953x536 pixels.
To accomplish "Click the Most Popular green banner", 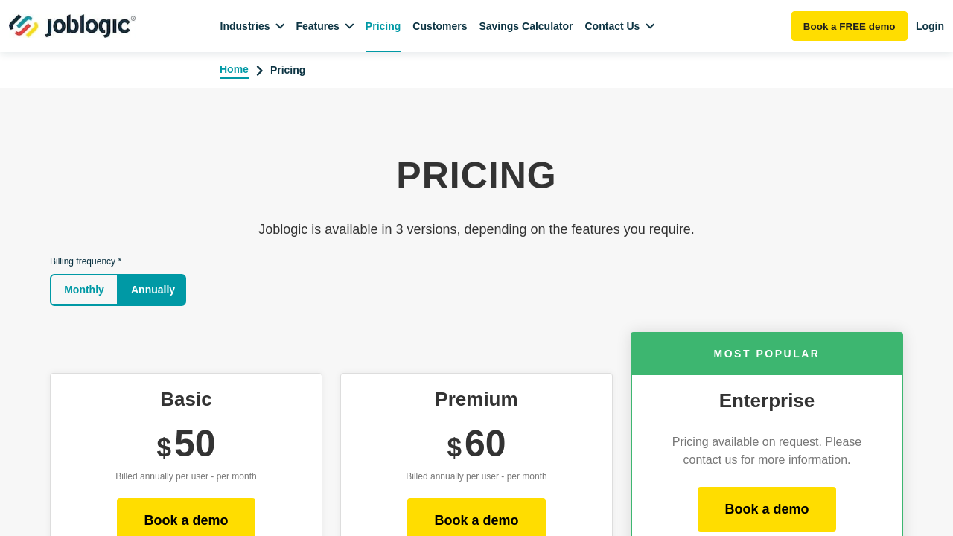I will click(767, 354).
